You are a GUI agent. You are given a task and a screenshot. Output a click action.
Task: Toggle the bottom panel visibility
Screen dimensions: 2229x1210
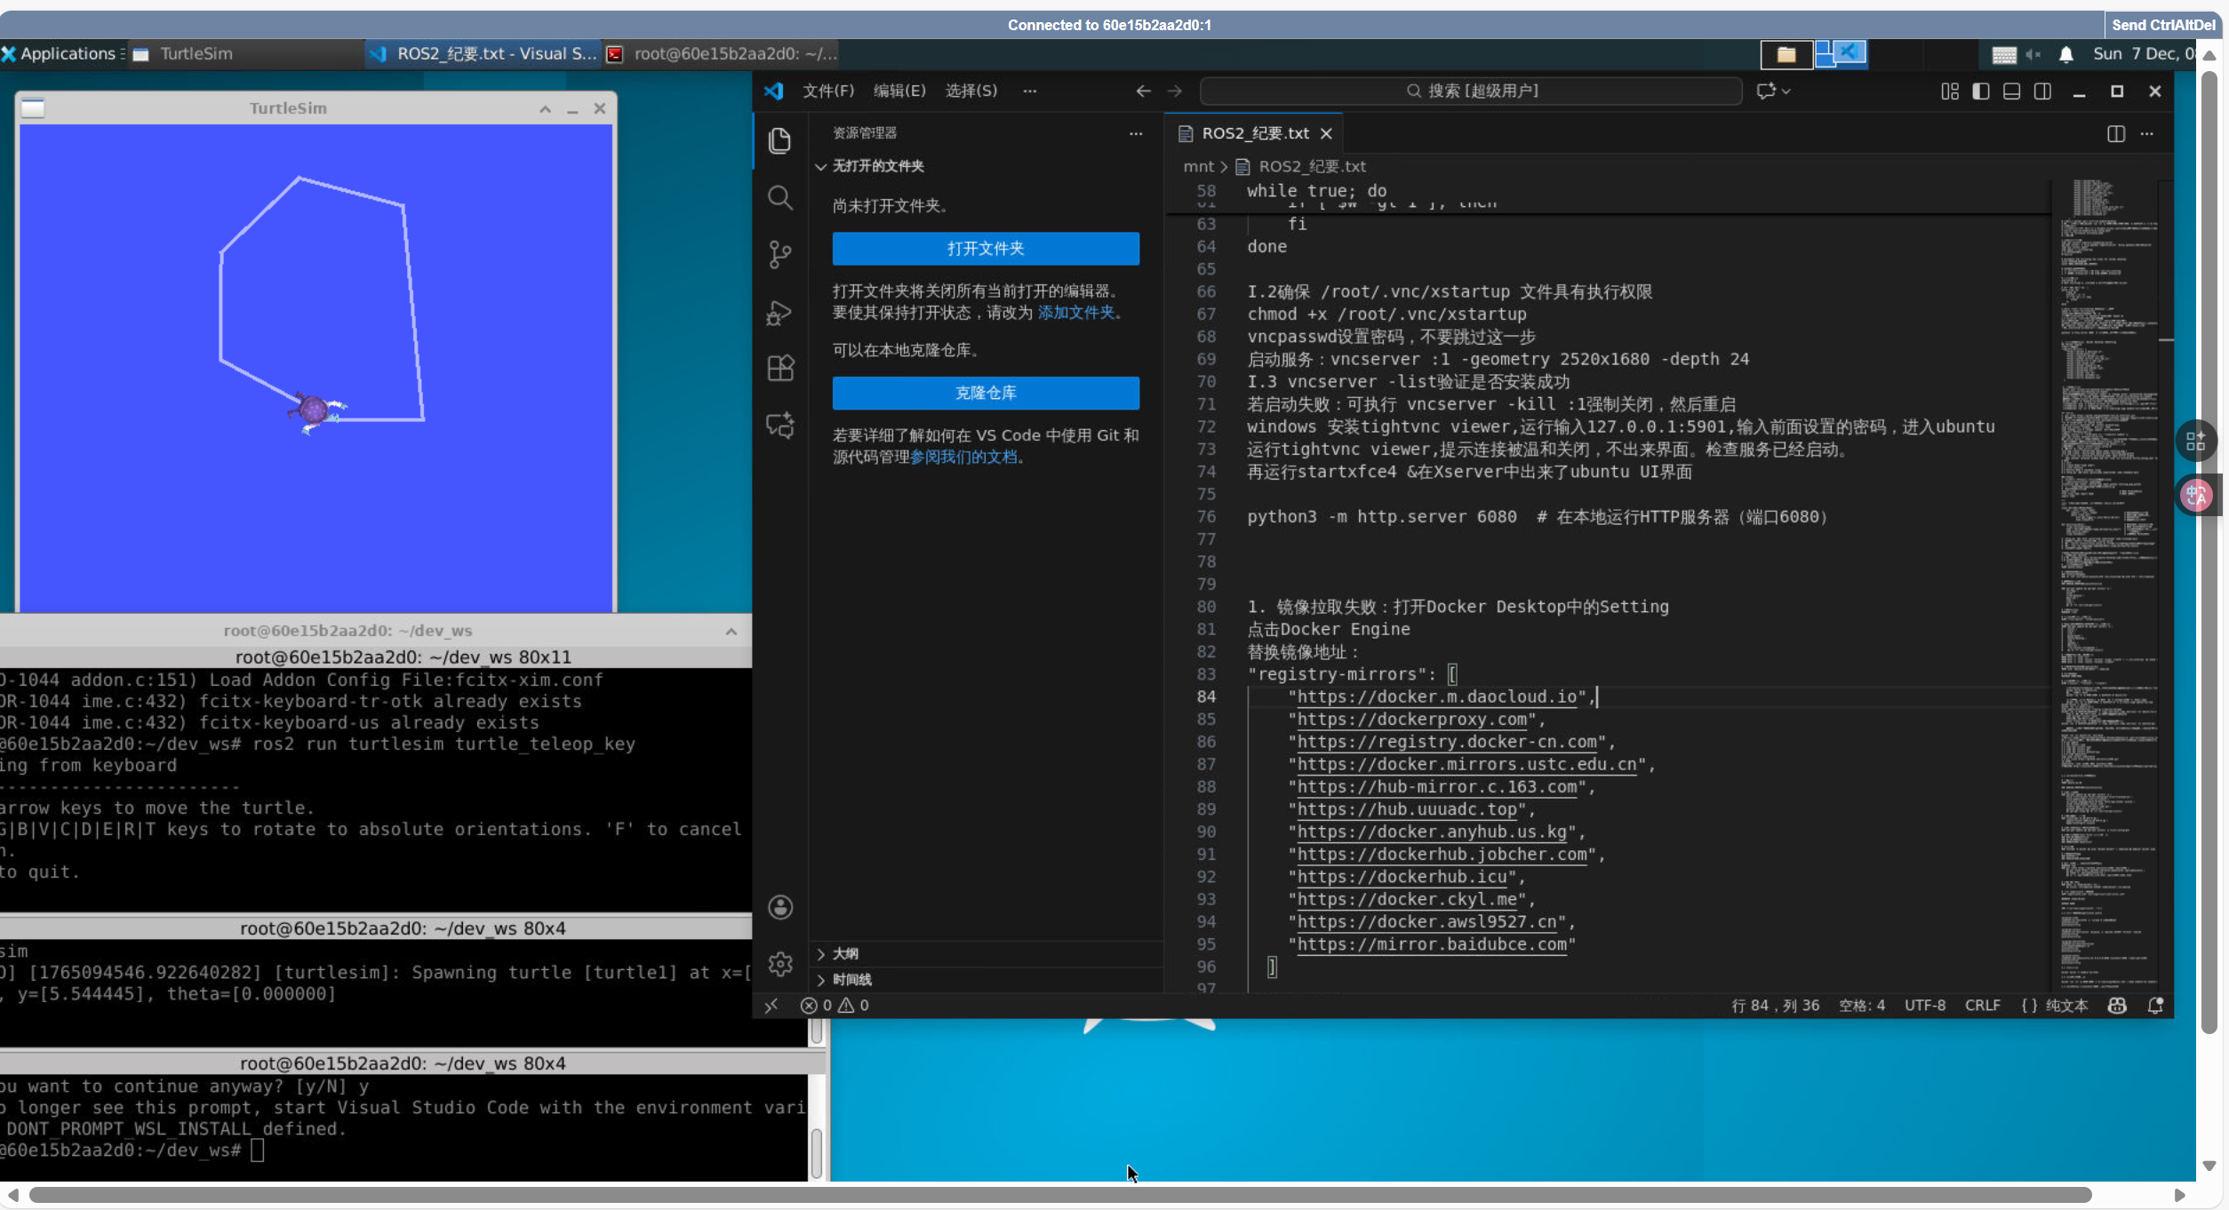pyautogui.click(x=2011, y=91)
